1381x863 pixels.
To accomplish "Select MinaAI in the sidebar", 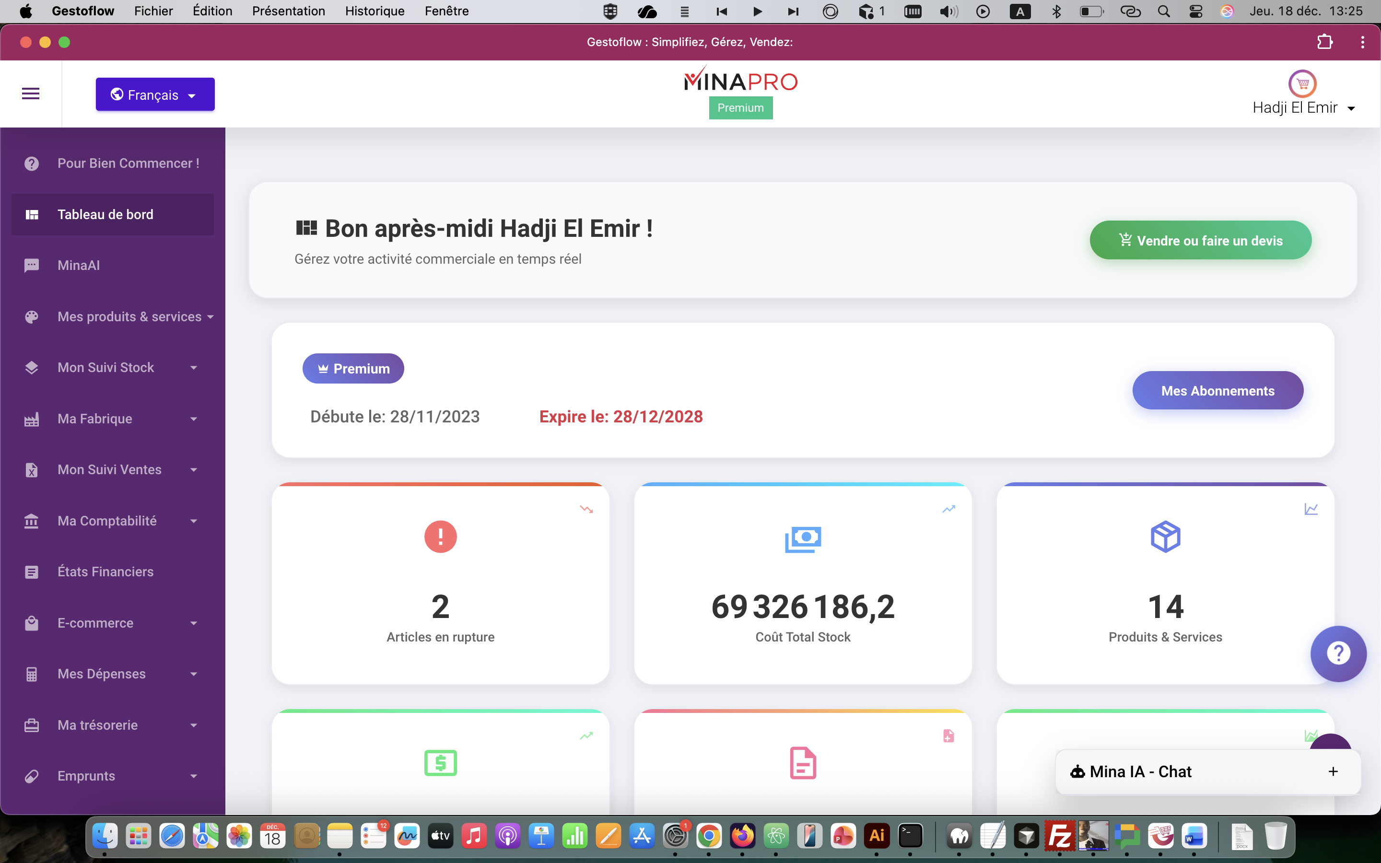I will 78,266.
